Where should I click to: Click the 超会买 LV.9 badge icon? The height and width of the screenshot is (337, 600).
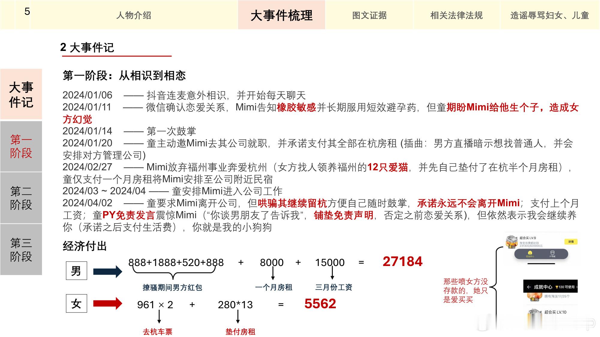(512, 242)
